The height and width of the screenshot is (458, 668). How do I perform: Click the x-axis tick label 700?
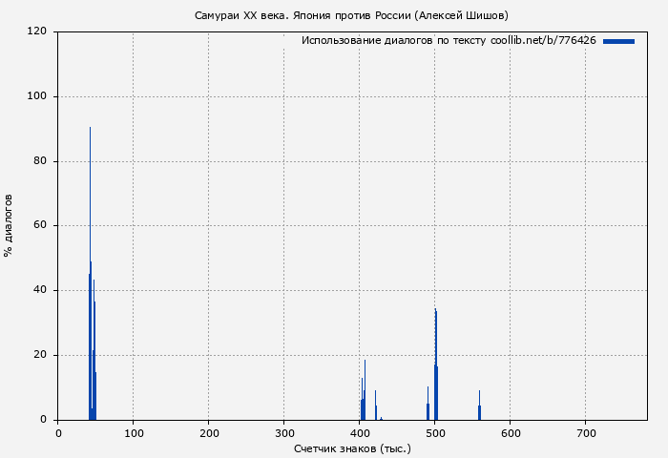coord(585,433)
